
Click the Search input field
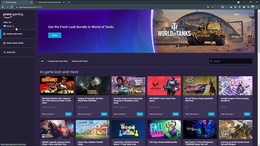231,61
